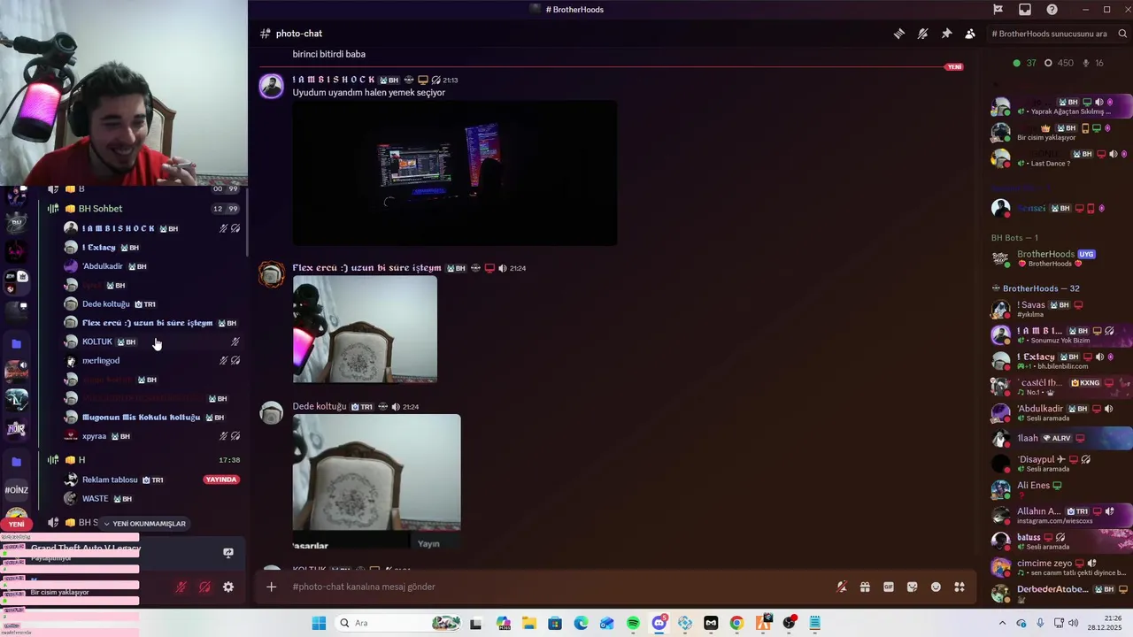The width and height of the screenshot is (1133, 637).
Task: Toggle the muted bell icon in message bar
Action: [x=842, y=587]
